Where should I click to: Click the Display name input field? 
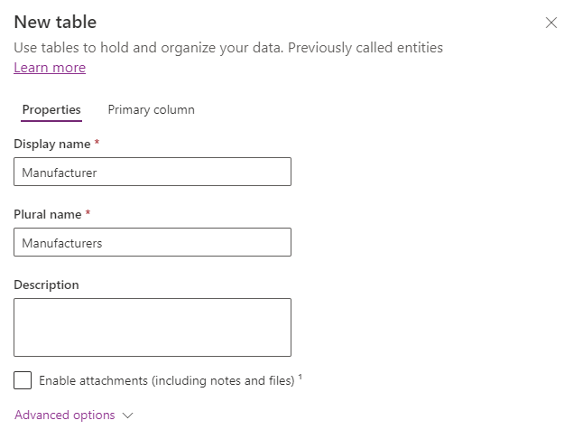coord(152,172)
